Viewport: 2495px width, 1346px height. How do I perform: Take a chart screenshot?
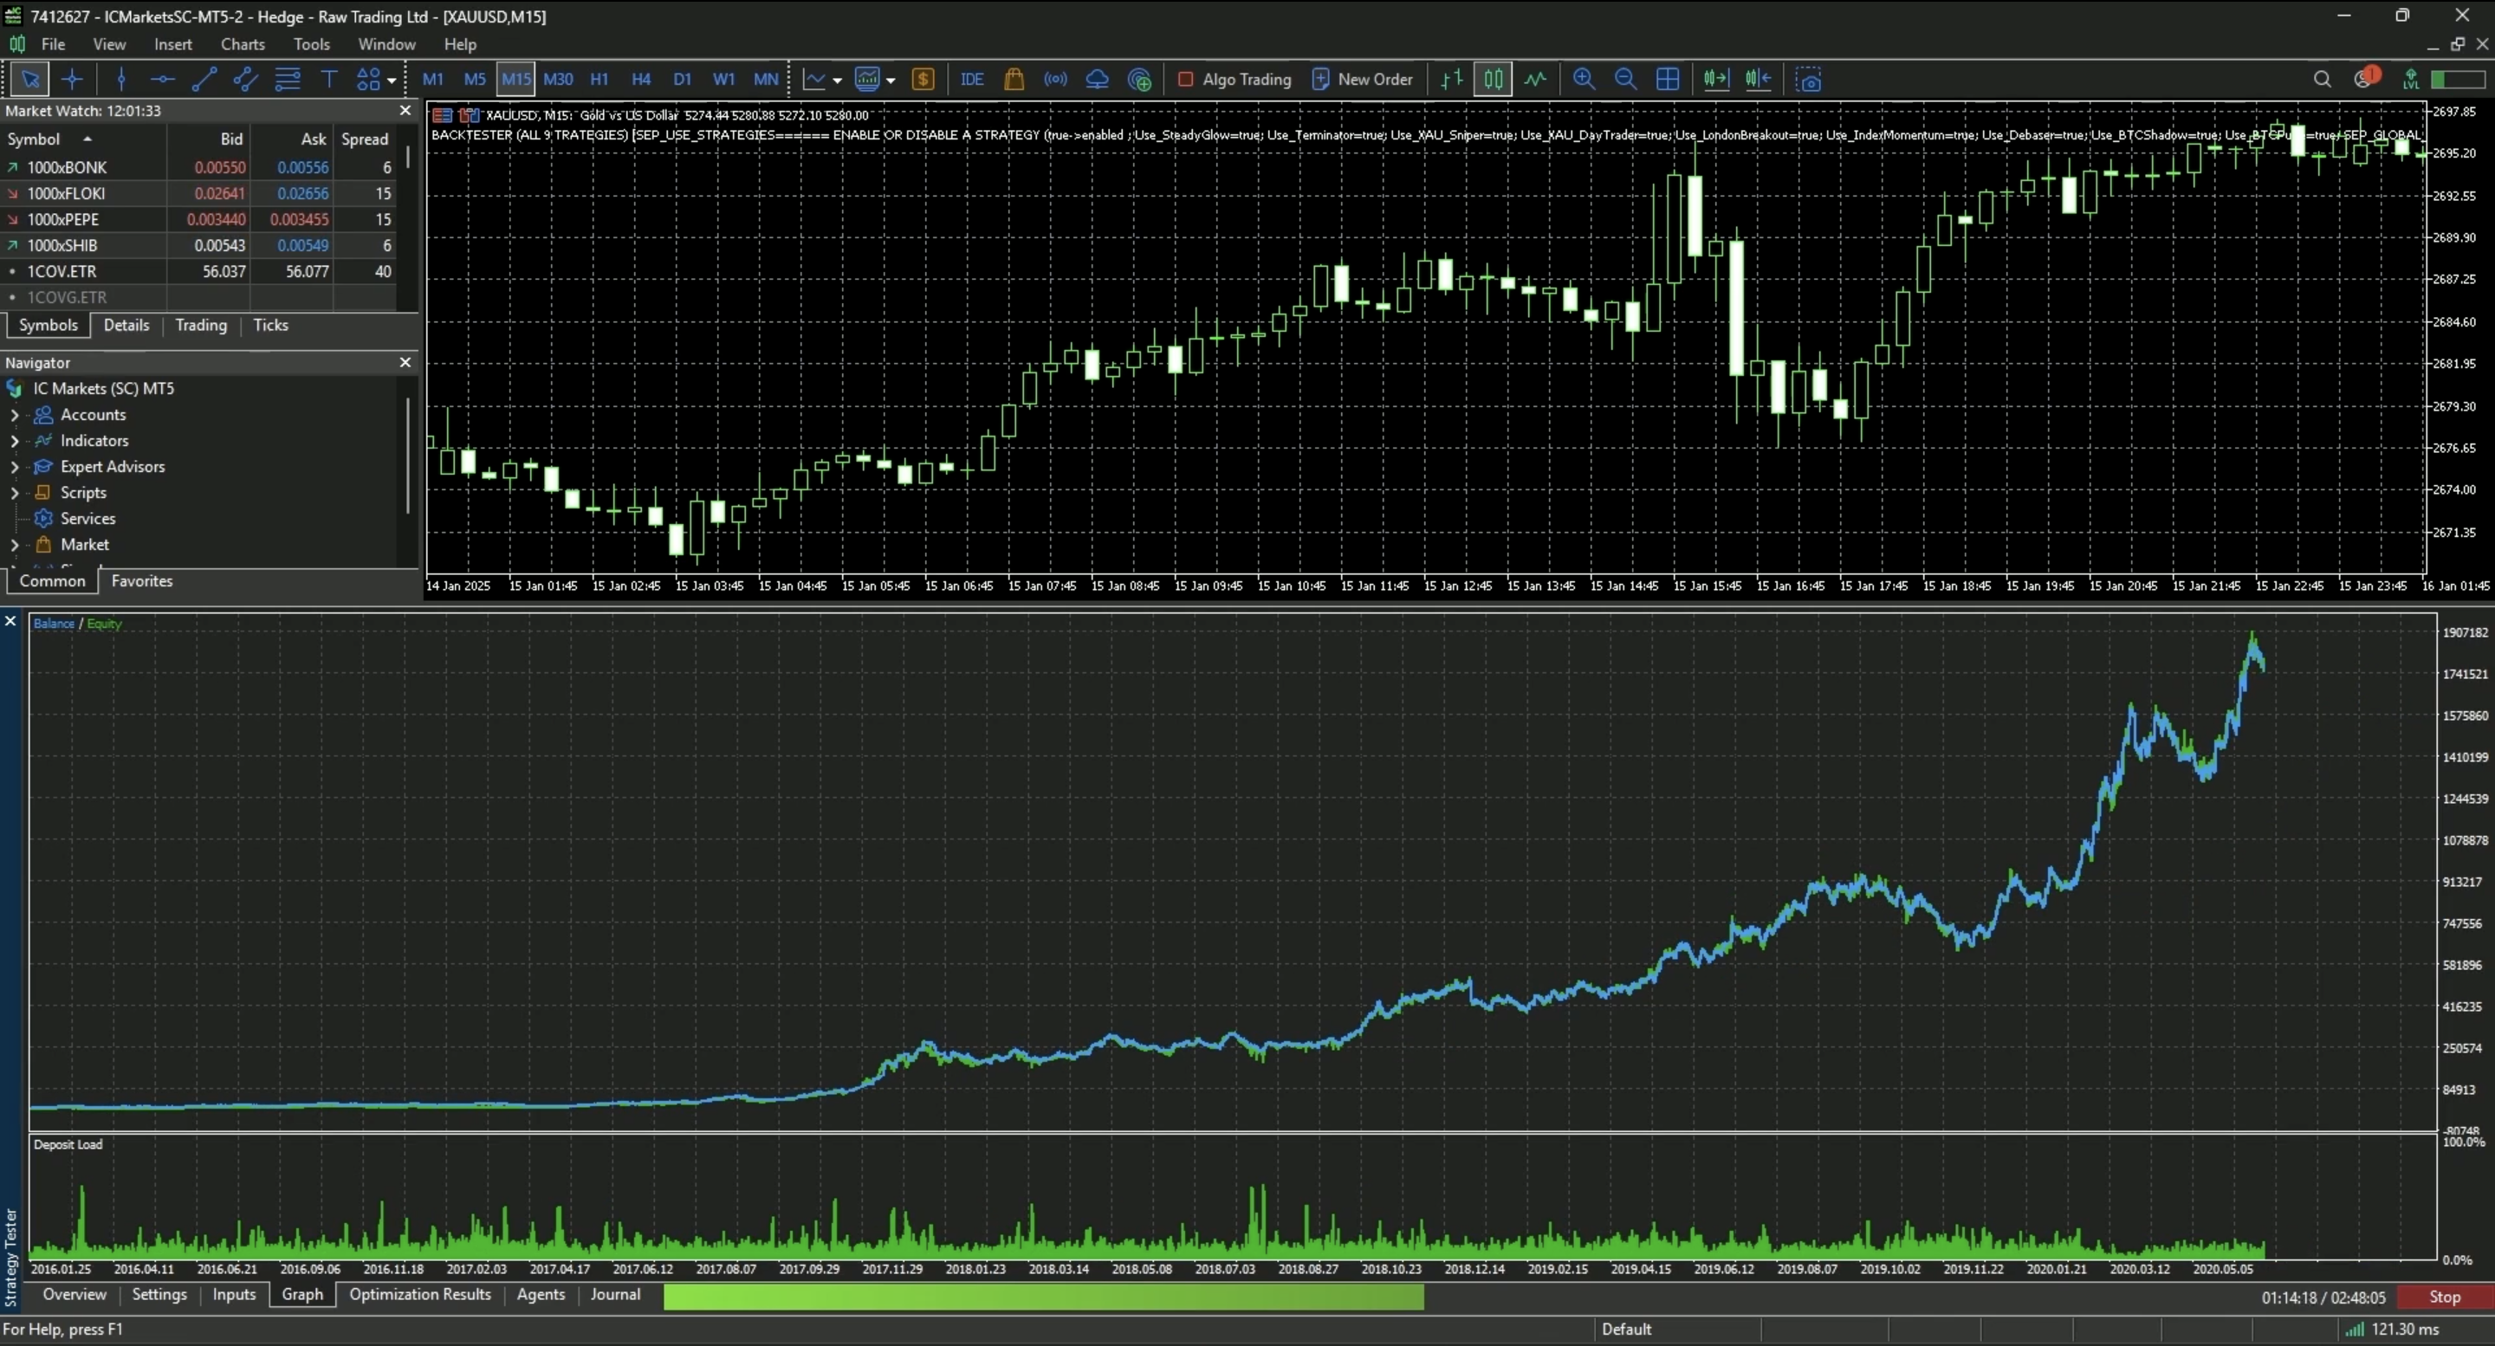point(1808,80)
